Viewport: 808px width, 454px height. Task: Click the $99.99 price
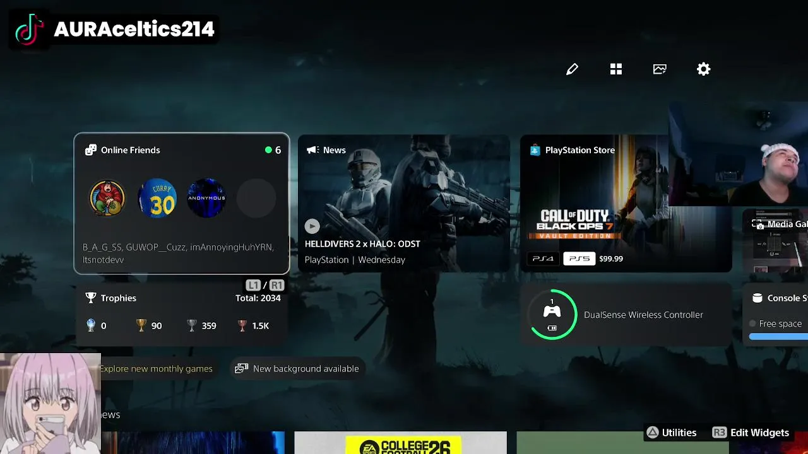(611, 259)
